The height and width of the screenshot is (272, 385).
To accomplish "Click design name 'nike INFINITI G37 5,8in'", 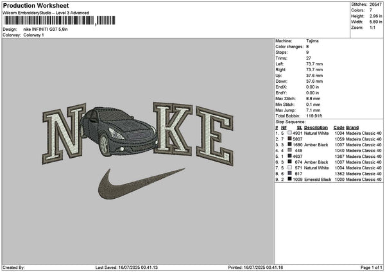I will (x=46, y=30).
